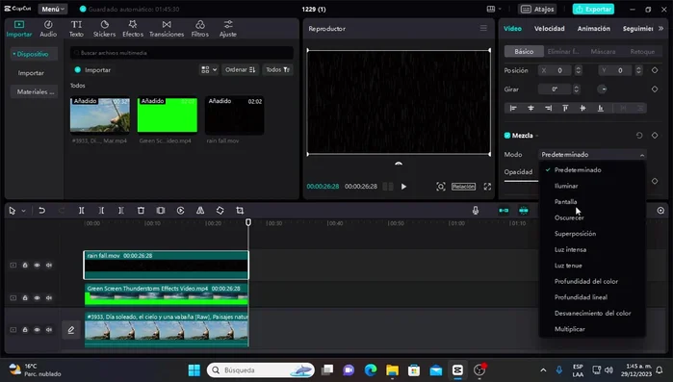Mute the main video track audio

49,330
